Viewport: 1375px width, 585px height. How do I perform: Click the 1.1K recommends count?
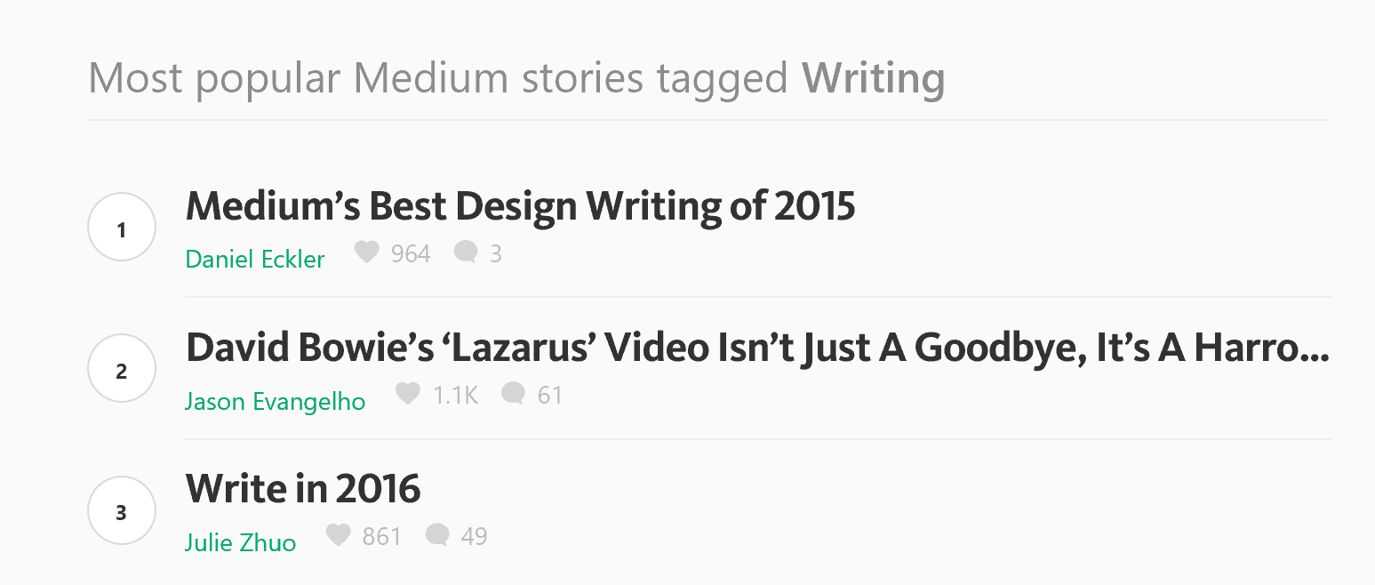pyautogui.click(x=455, y=395)
